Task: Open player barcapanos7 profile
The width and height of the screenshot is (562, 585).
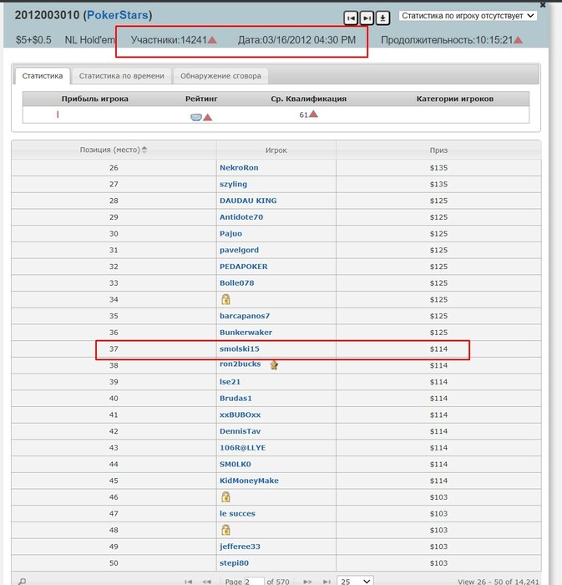Action: (x=245, y=316)
